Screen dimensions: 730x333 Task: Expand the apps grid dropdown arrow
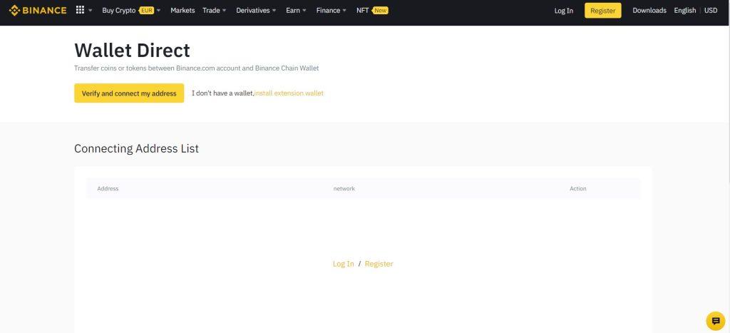click(91, 10)
